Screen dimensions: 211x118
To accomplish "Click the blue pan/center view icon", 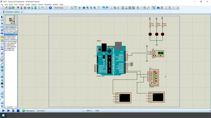I will pos(84,8).
